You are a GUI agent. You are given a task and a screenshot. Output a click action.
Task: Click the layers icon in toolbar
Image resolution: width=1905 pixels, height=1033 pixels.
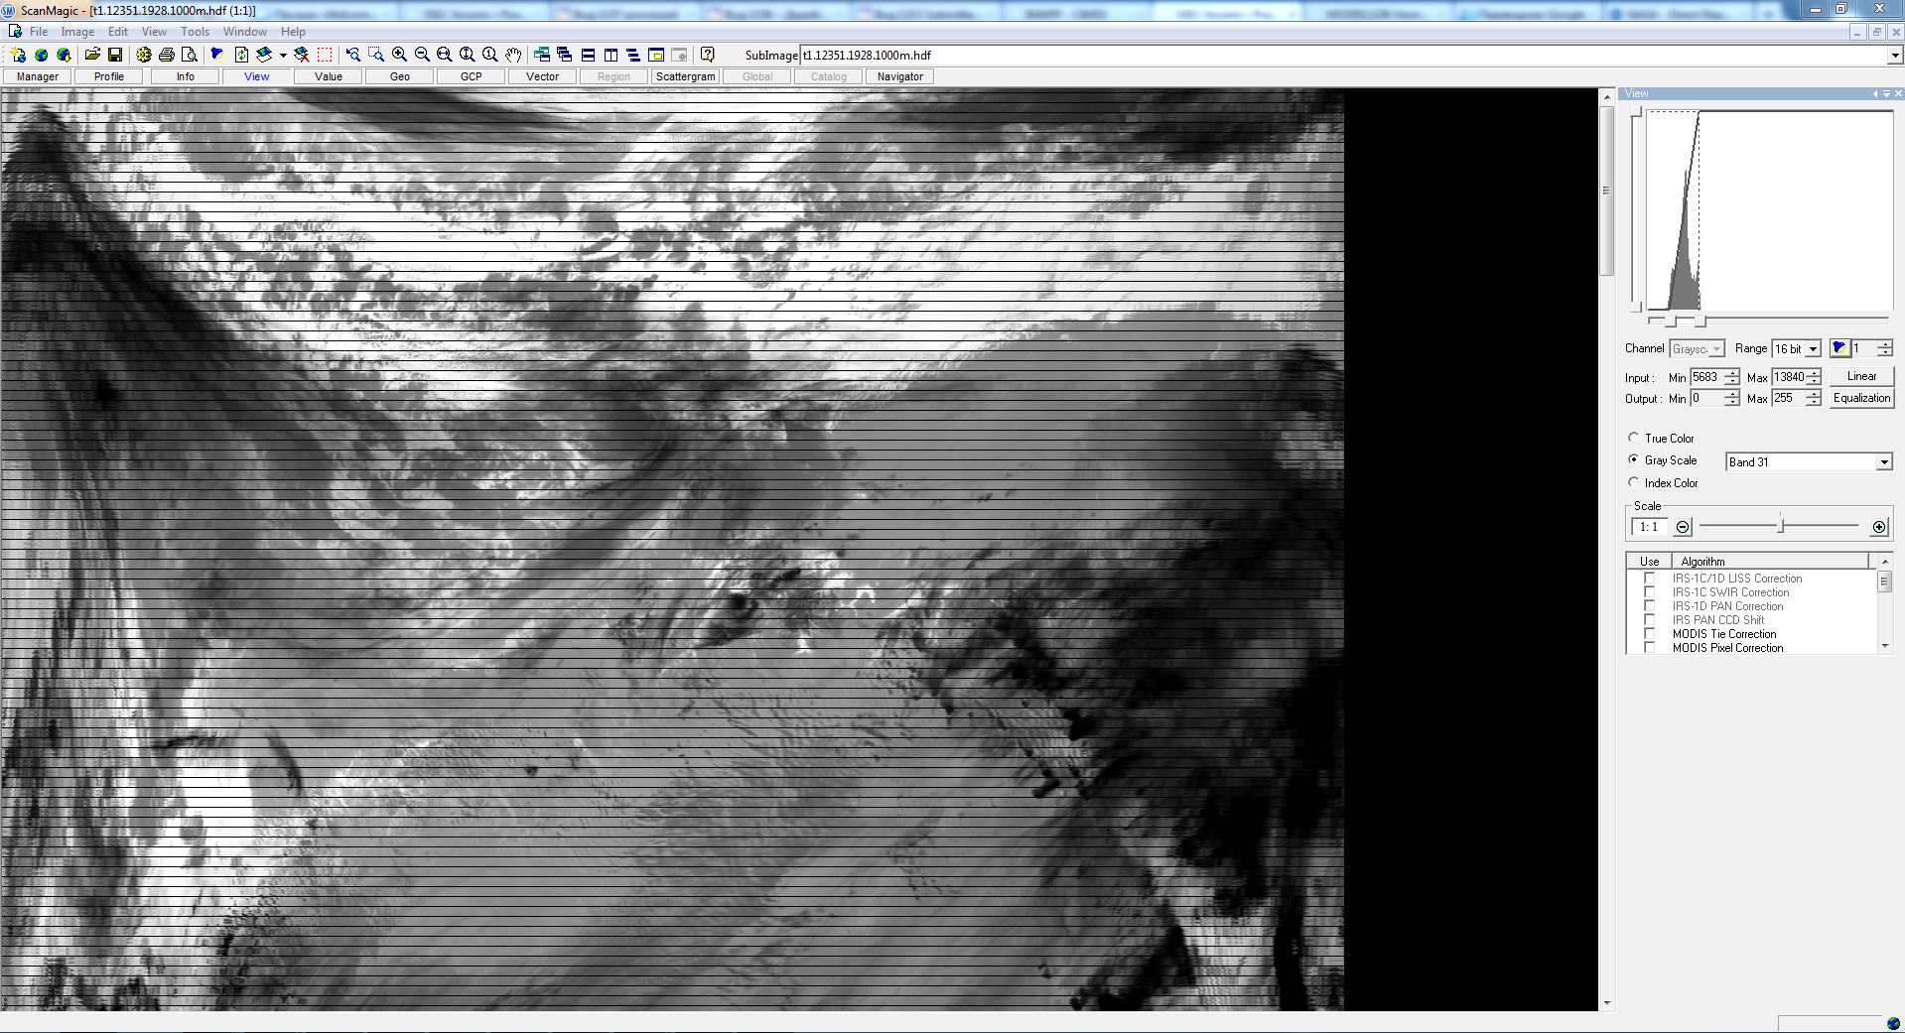coord(264,55)
